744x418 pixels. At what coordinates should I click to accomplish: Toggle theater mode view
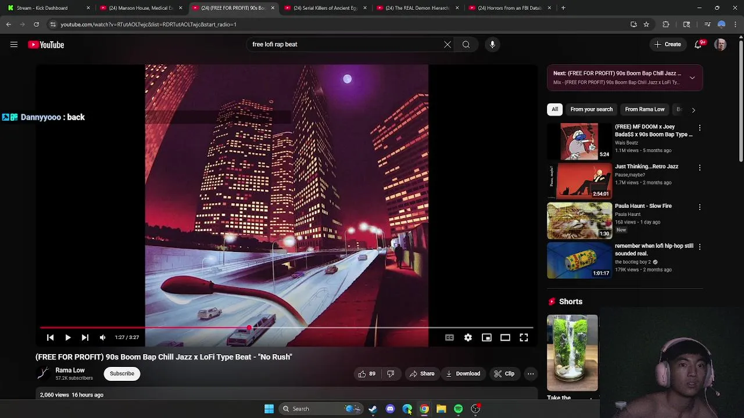(505, 337)
